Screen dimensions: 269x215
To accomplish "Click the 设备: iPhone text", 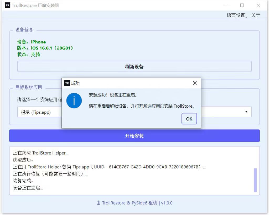I will pos(32,42).
